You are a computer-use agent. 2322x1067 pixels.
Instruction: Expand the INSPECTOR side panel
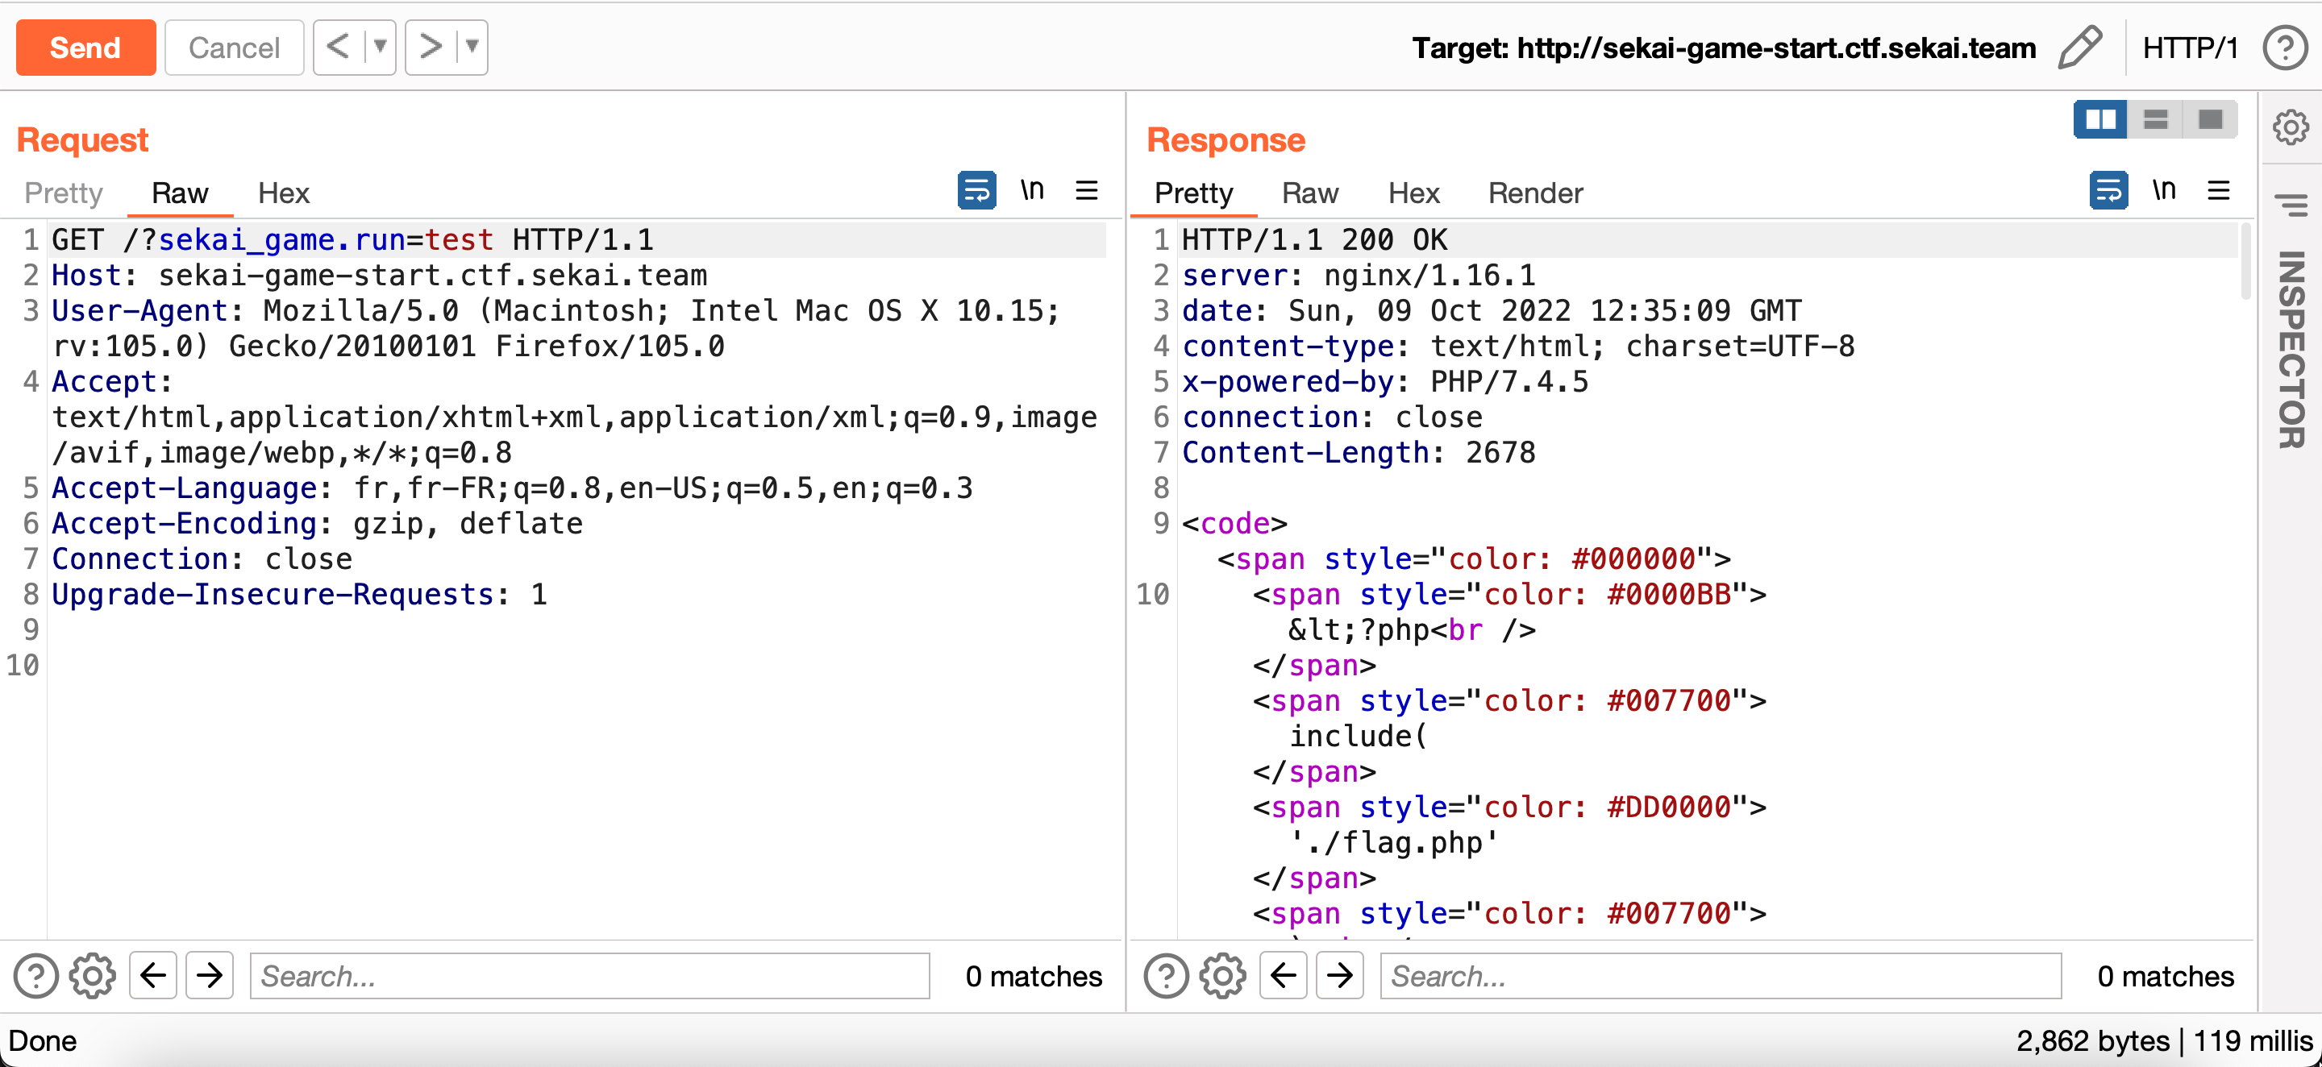coord(2291,350)
